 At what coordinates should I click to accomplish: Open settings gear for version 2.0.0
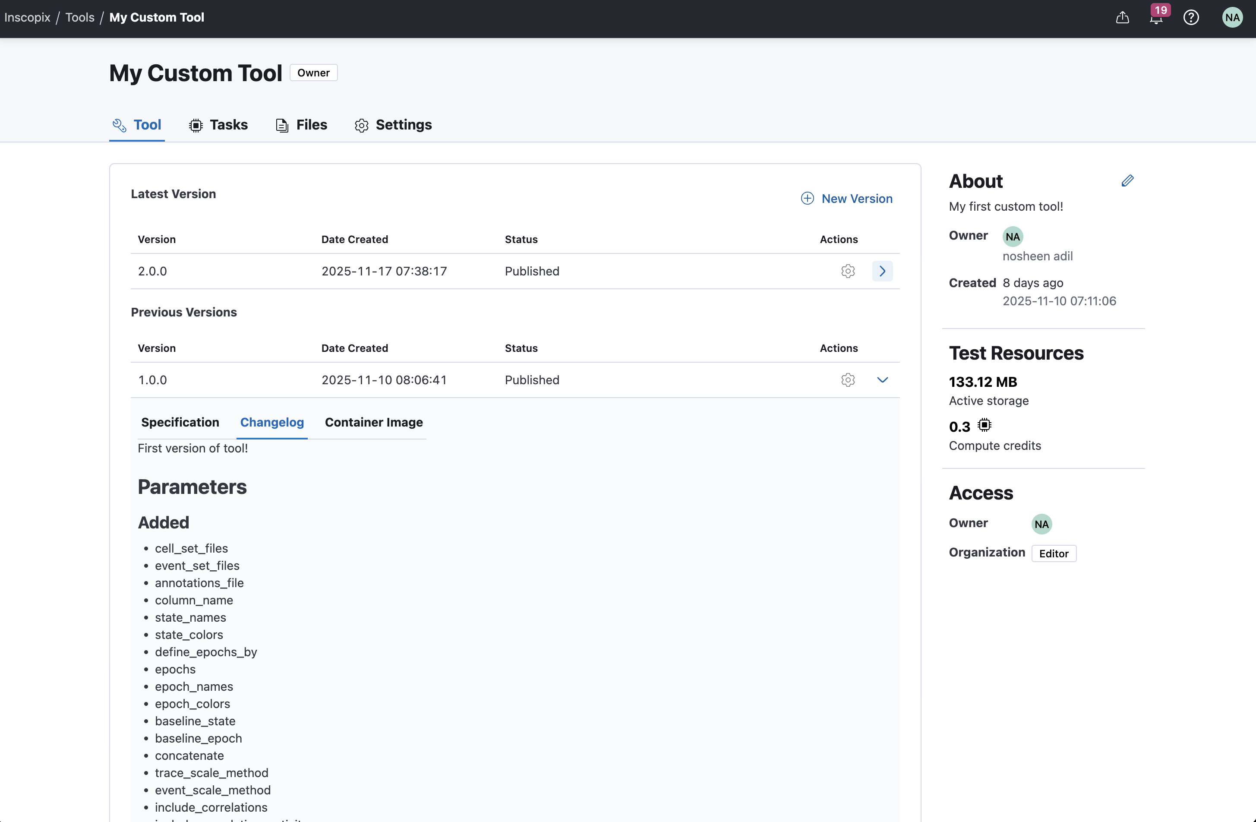tap(848, 271)
